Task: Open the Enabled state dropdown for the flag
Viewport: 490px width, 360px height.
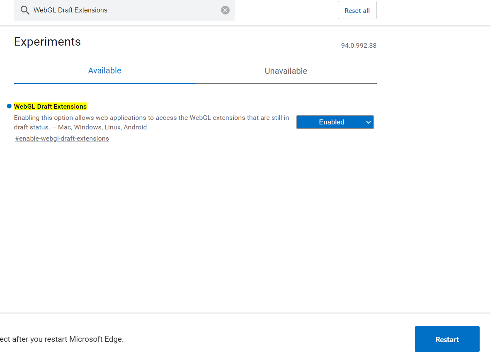Action: click(x=335, y=122)
